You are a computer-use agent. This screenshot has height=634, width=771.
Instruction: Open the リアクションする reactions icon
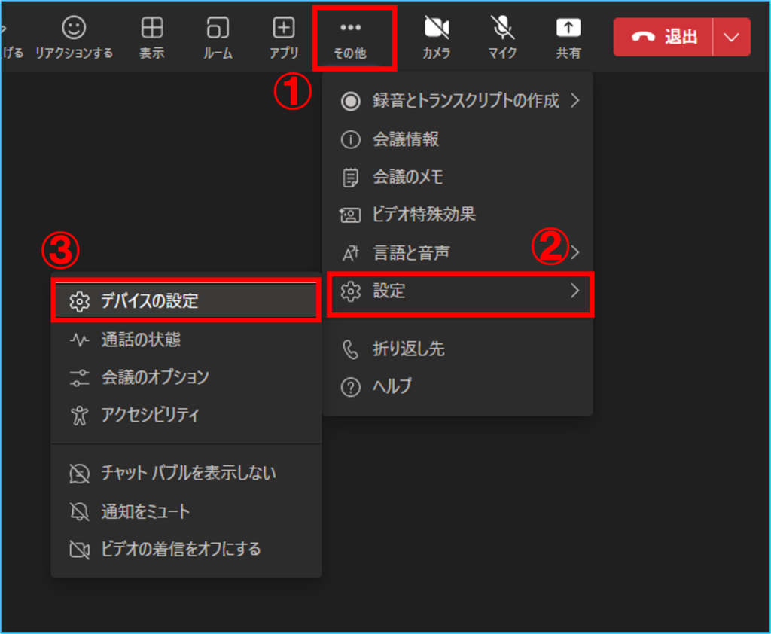click(74, 29)
